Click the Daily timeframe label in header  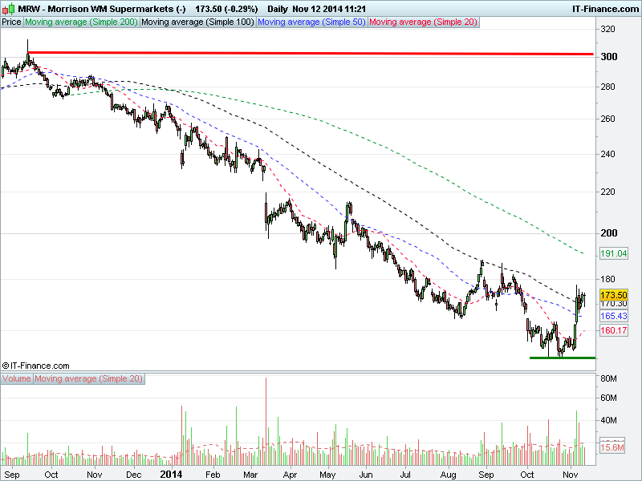(x=278, y=9)
